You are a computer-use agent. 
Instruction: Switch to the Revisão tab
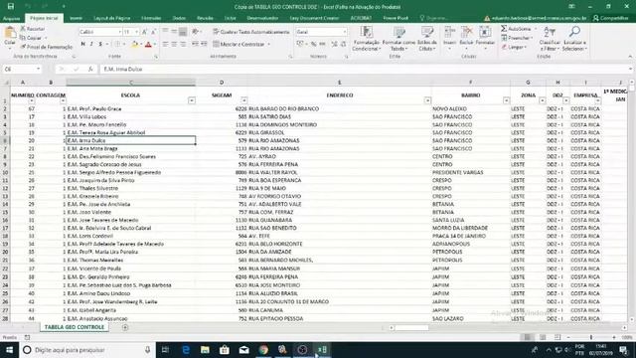click(x=205, y=18)
